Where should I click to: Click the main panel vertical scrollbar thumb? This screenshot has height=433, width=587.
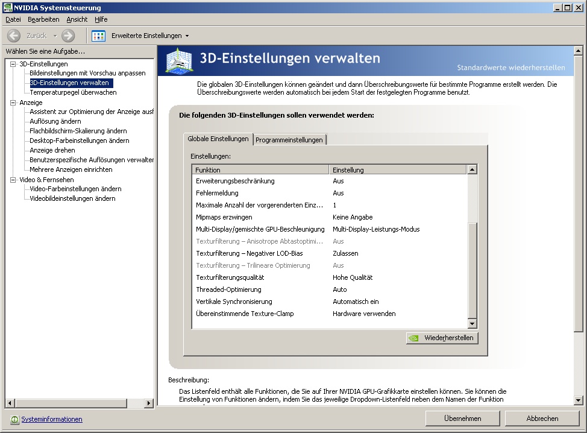tap(579, 193)
